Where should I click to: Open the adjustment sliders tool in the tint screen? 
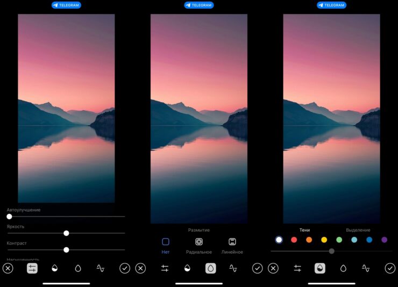click(297, 268)
